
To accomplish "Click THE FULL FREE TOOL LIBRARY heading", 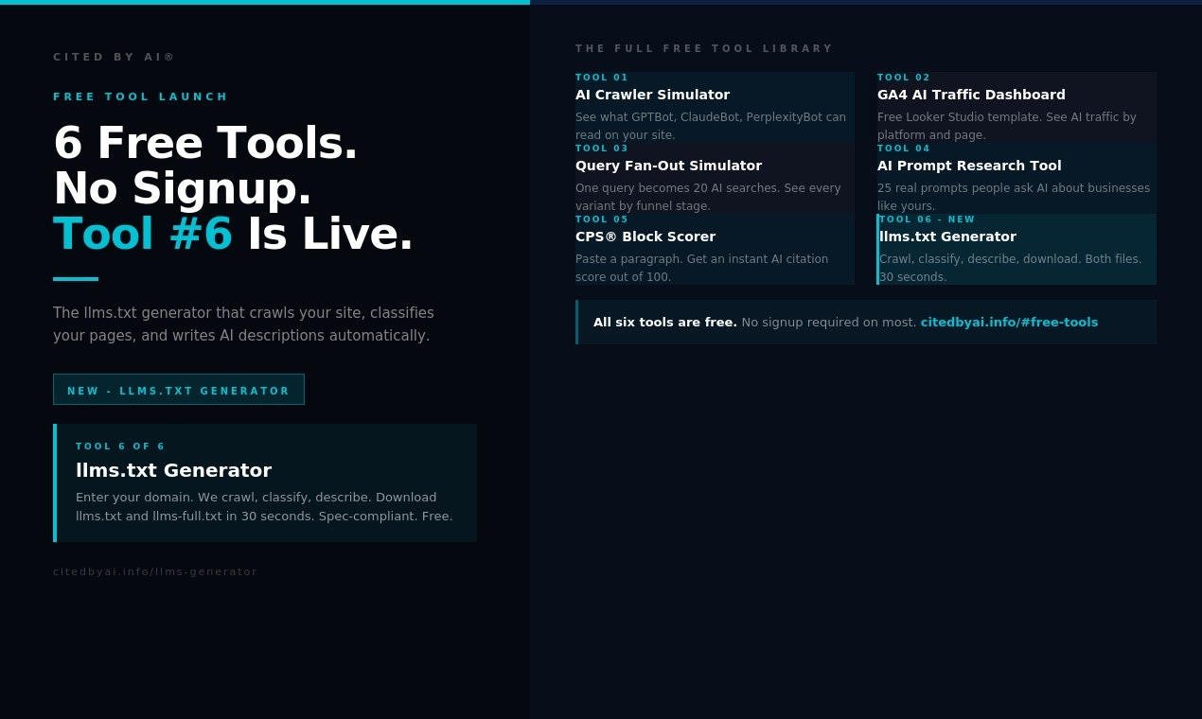I will tap(704, 48).
